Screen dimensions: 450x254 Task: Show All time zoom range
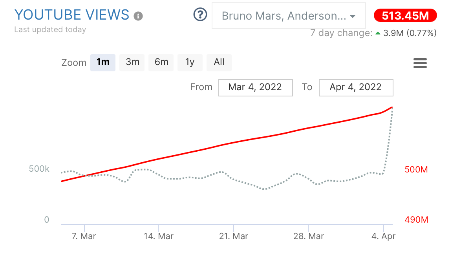219,62
